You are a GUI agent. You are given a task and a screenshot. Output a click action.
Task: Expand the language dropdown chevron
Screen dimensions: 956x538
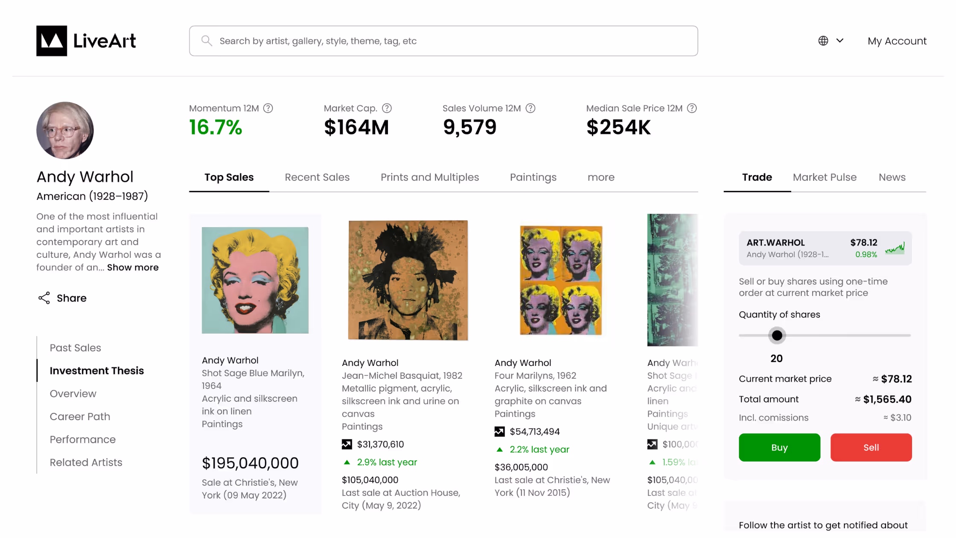(x=840, y=41)
